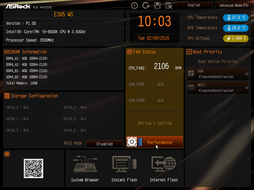Click the ASRock logo
This screenshot has width=254, height=190.
(x=18, y=6)
